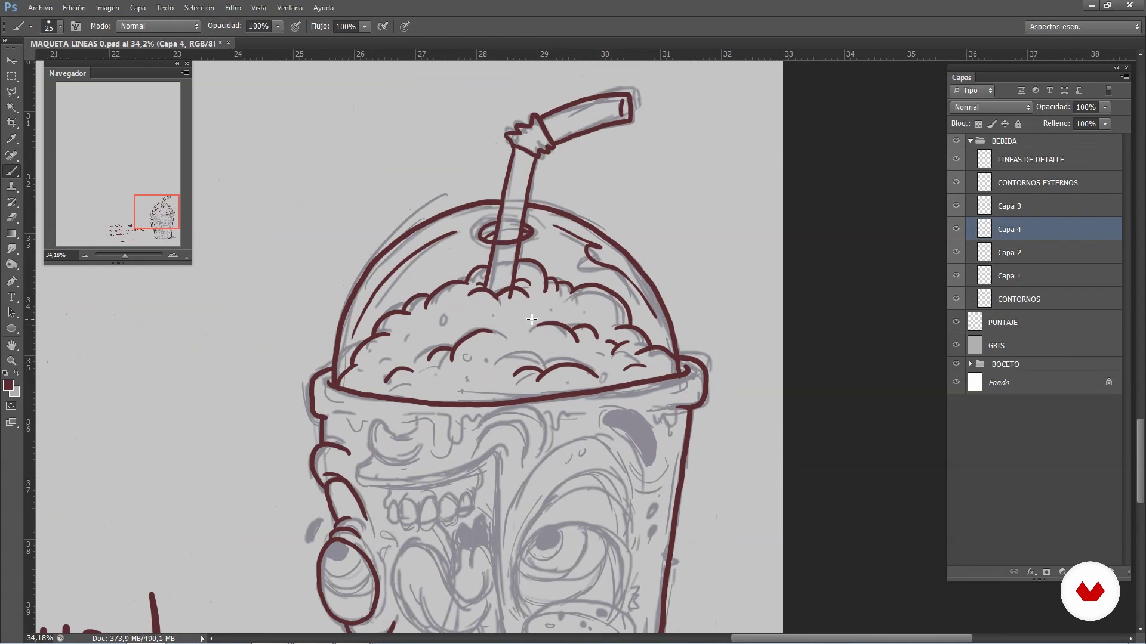Select the Move tool
This screenshot has height=644, width=1146.
click(11, 61)
